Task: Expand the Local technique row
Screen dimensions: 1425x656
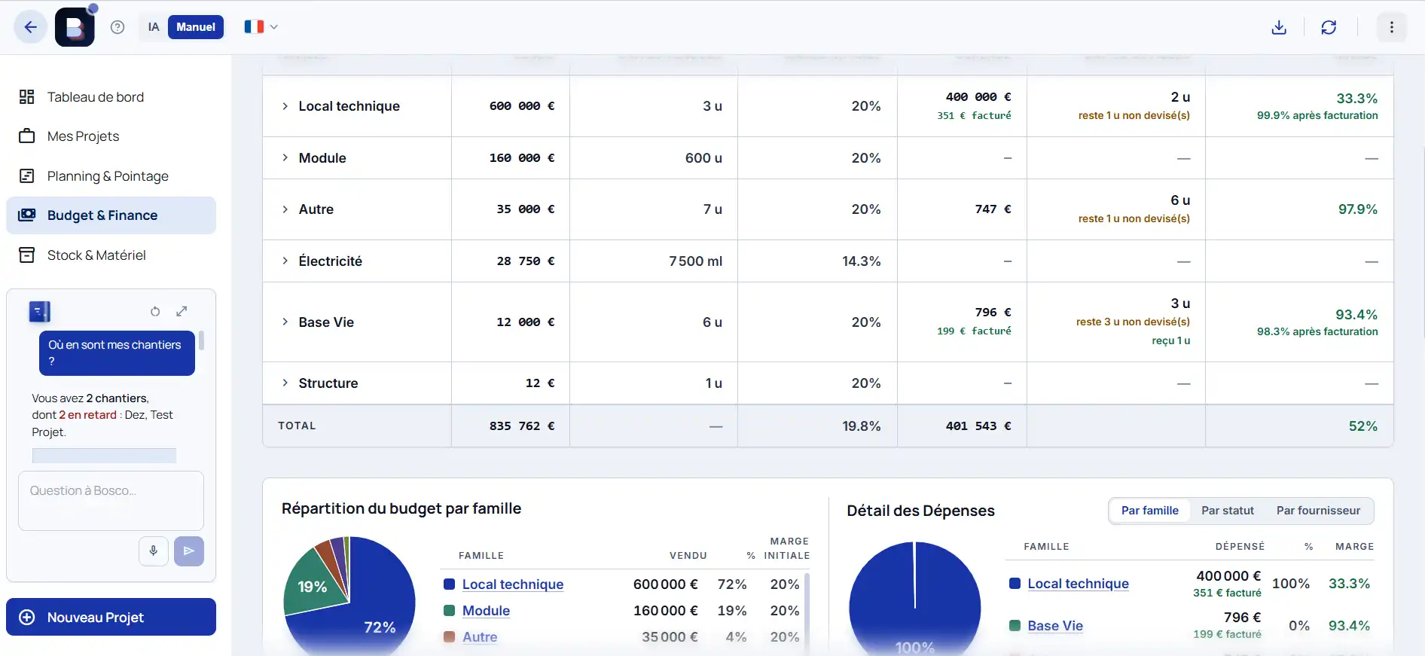Action: [285, 106]
